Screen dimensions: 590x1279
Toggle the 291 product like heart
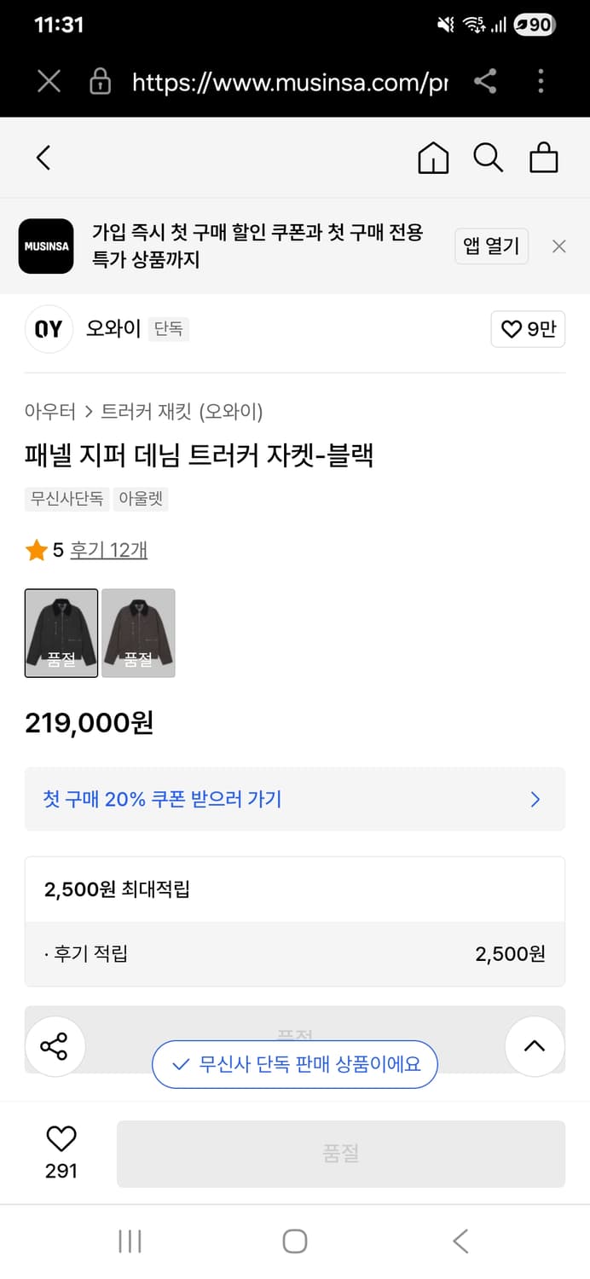pyautogui.click(x=60, y=1140)
